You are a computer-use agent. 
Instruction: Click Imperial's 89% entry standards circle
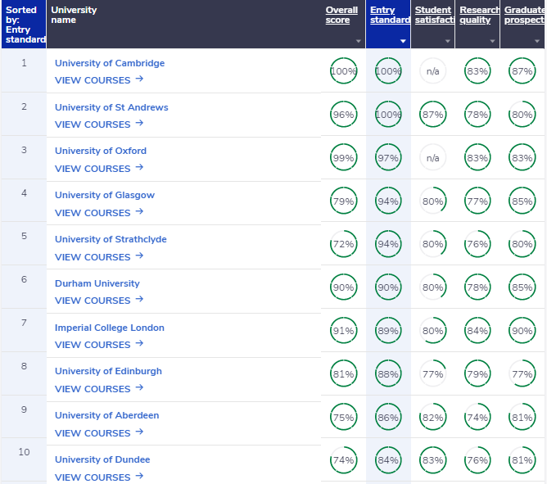tap(388, 331)
